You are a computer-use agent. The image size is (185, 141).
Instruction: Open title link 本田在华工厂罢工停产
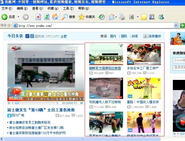(x=143, y=68)
